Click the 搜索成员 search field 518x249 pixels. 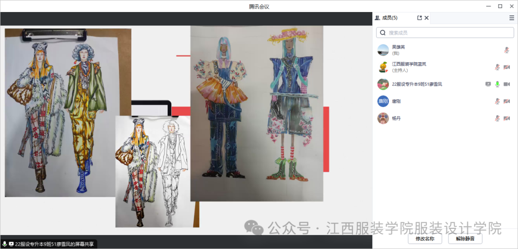click(x=445, y=33)
